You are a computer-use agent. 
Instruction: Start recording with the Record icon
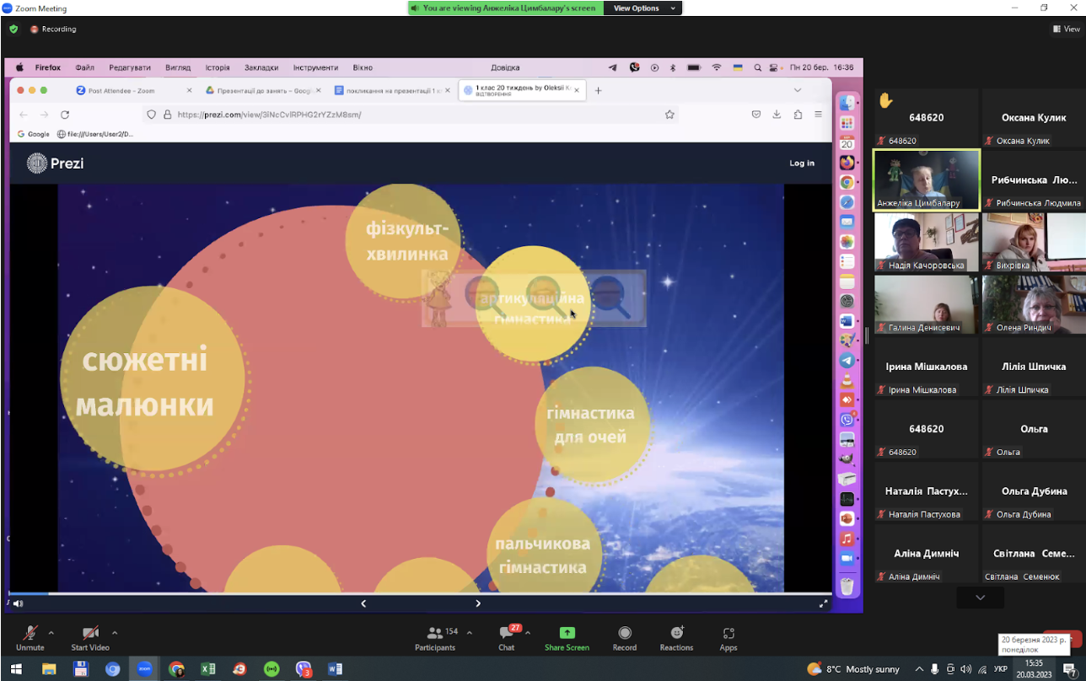tap(625, 638)
